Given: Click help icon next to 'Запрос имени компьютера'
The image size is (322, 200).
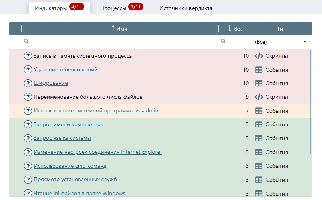Looking at the screenshot, I should (x=28, y=125).
